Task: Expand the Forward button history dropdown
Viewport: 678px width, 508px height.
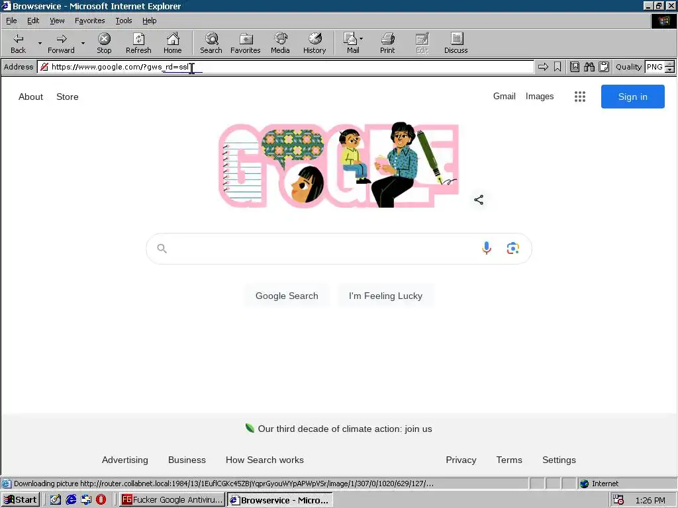Action: (x=83, y=43)
